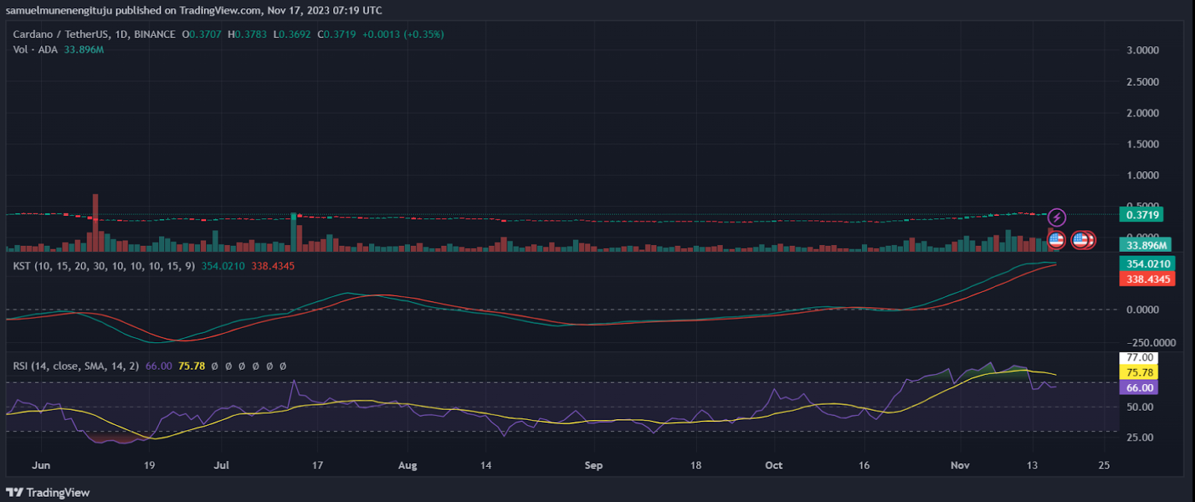Click the current price label 0.3719

tap(1142, 215)
